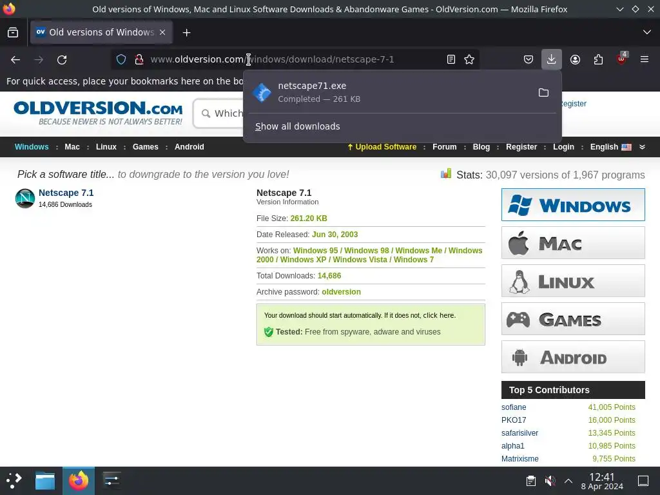Open the Linux nav menu item

pos(106,147)
